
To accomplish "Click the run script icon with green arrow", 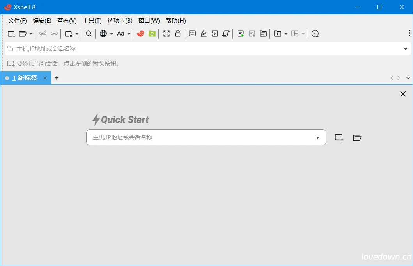I will [241, 34].
